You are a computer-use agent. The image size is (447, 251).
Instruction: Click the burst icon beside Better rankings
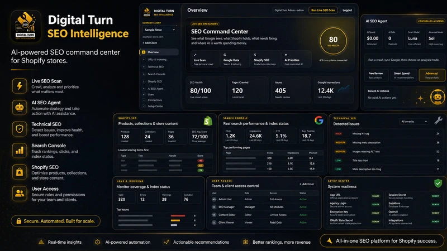coord(245,242)
